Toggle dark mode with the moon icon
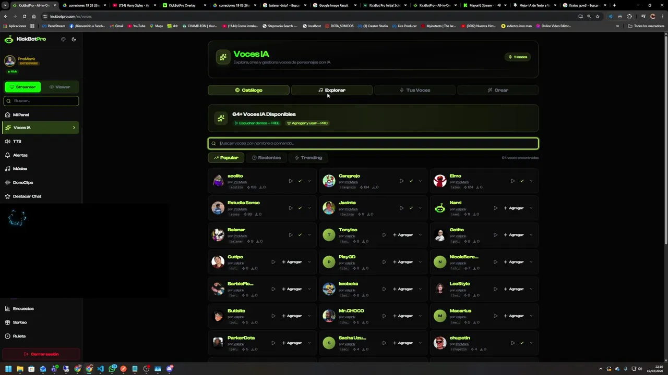The image size is (668, 375). click(74, 39)
